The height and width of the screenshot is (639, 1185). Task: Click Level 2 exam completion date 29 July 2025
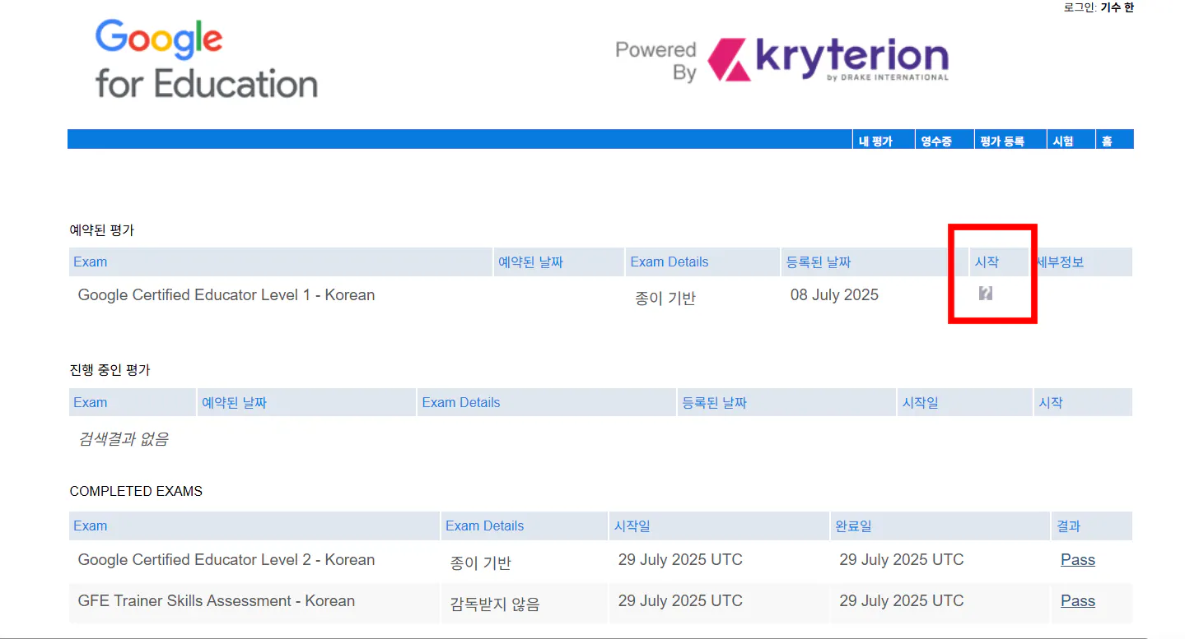[902, 560]
